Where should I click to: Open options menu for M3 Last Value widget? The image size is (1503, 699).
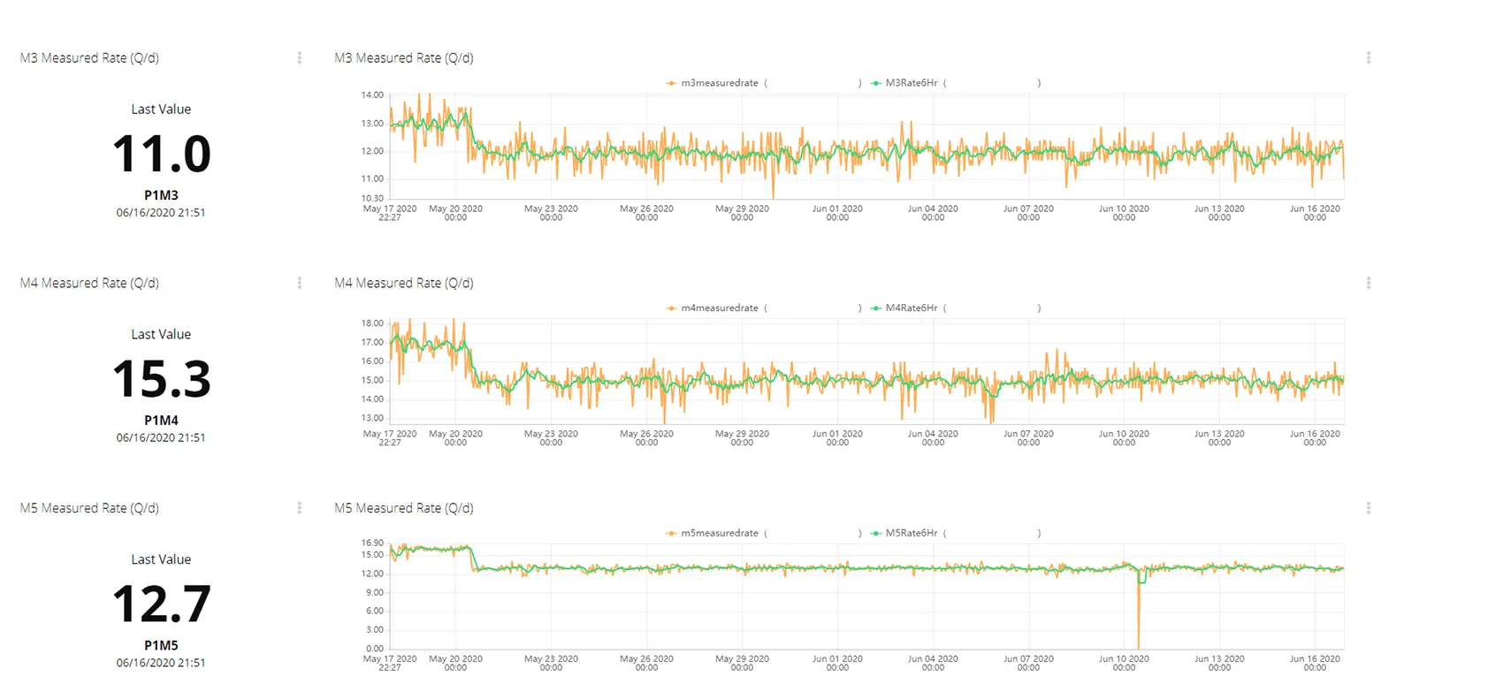(300, 57)
